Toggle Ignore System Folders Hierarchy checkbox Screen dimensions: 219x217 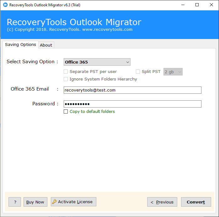click(66, 79)
